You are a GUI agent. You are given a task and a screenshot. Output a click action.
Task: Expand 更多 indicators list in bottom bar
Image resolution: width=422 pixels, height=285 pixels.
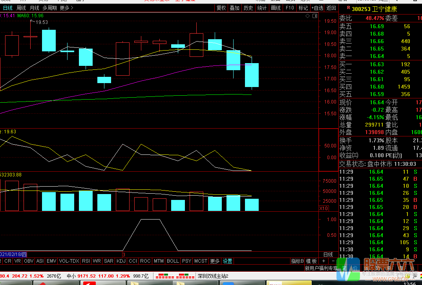(x=215, y=261)
